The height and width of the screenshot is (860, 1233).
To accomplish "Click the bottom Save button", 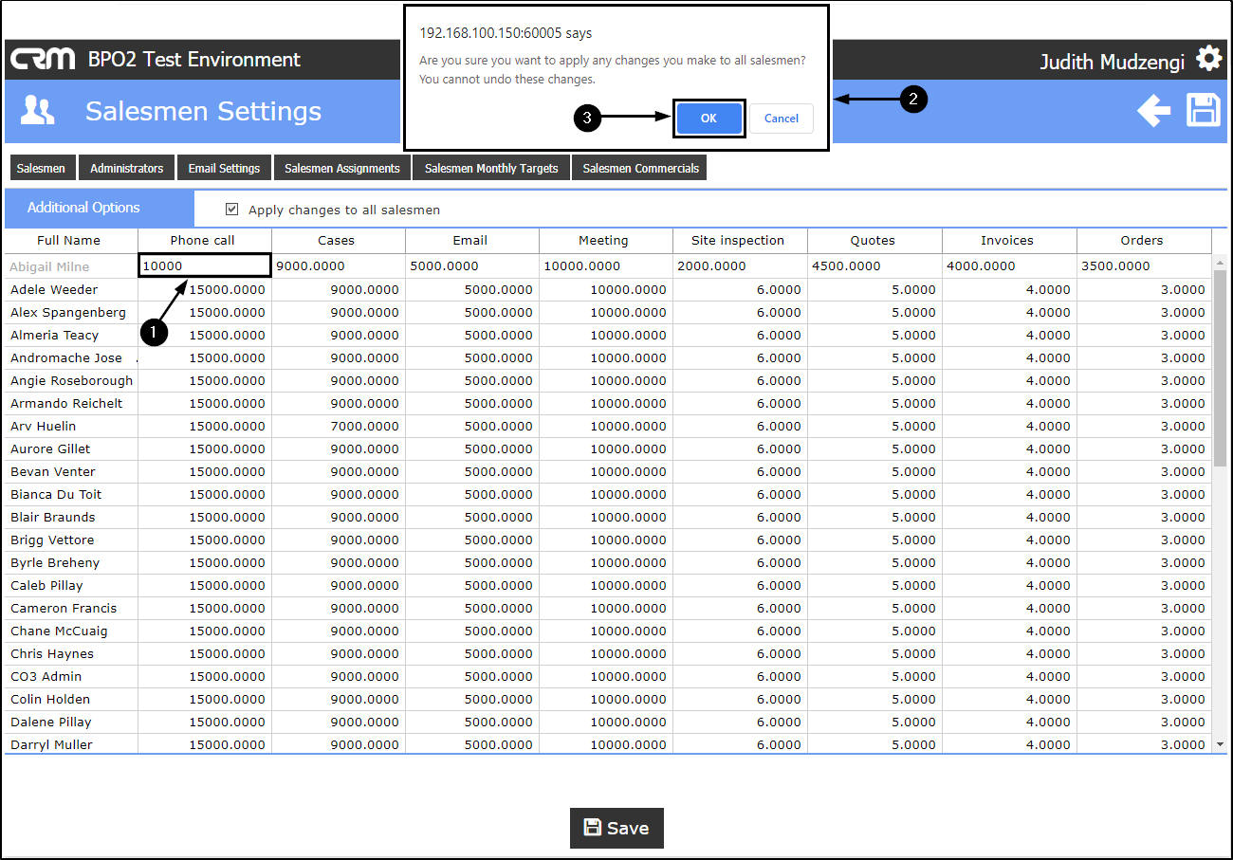I will pos(616,828).
